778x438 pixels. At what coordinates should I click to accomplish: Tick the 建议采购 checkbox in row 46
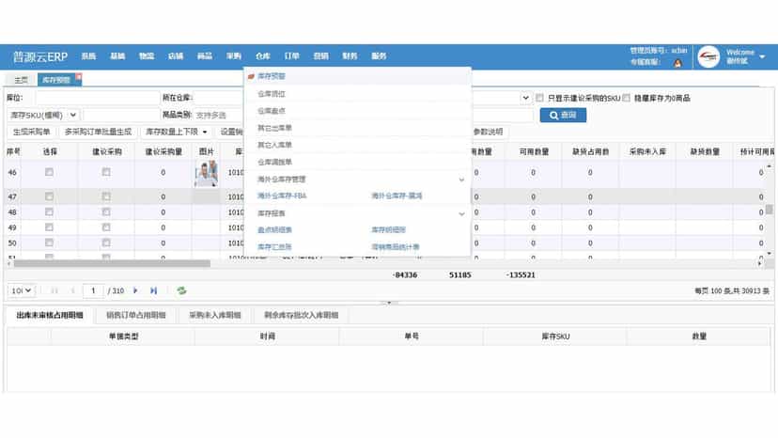pos(106,172)
